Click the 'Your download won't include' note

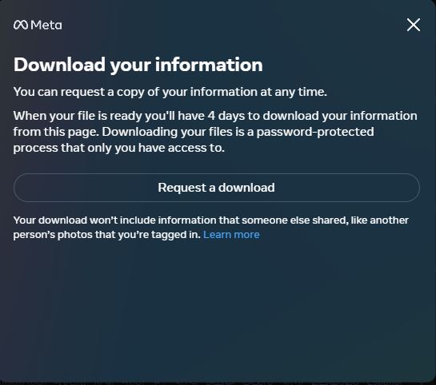coord(210,228)
